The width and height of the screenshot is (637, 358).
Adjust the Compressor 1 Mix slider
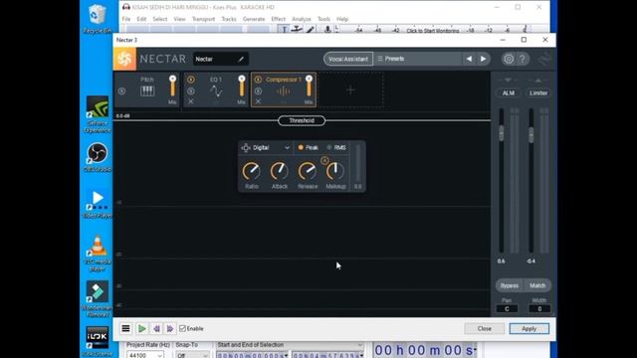click(x=309, y=87)
